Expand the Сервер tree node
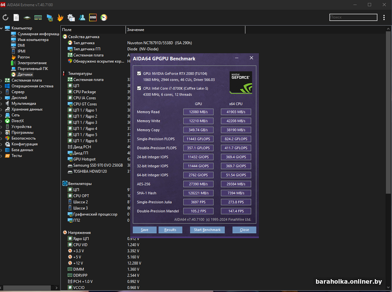The height and width of the screenshot is (292, 392). (1, 92)
